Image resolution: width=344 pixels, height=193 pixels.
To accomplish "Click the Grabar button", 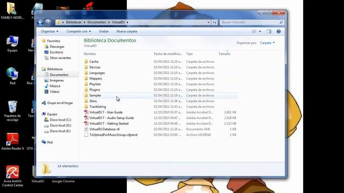I will [104, 32].
